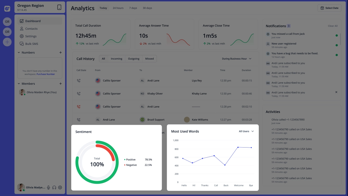
Task: Open the During Business Hour dropdown
Action: click(237, 59)
